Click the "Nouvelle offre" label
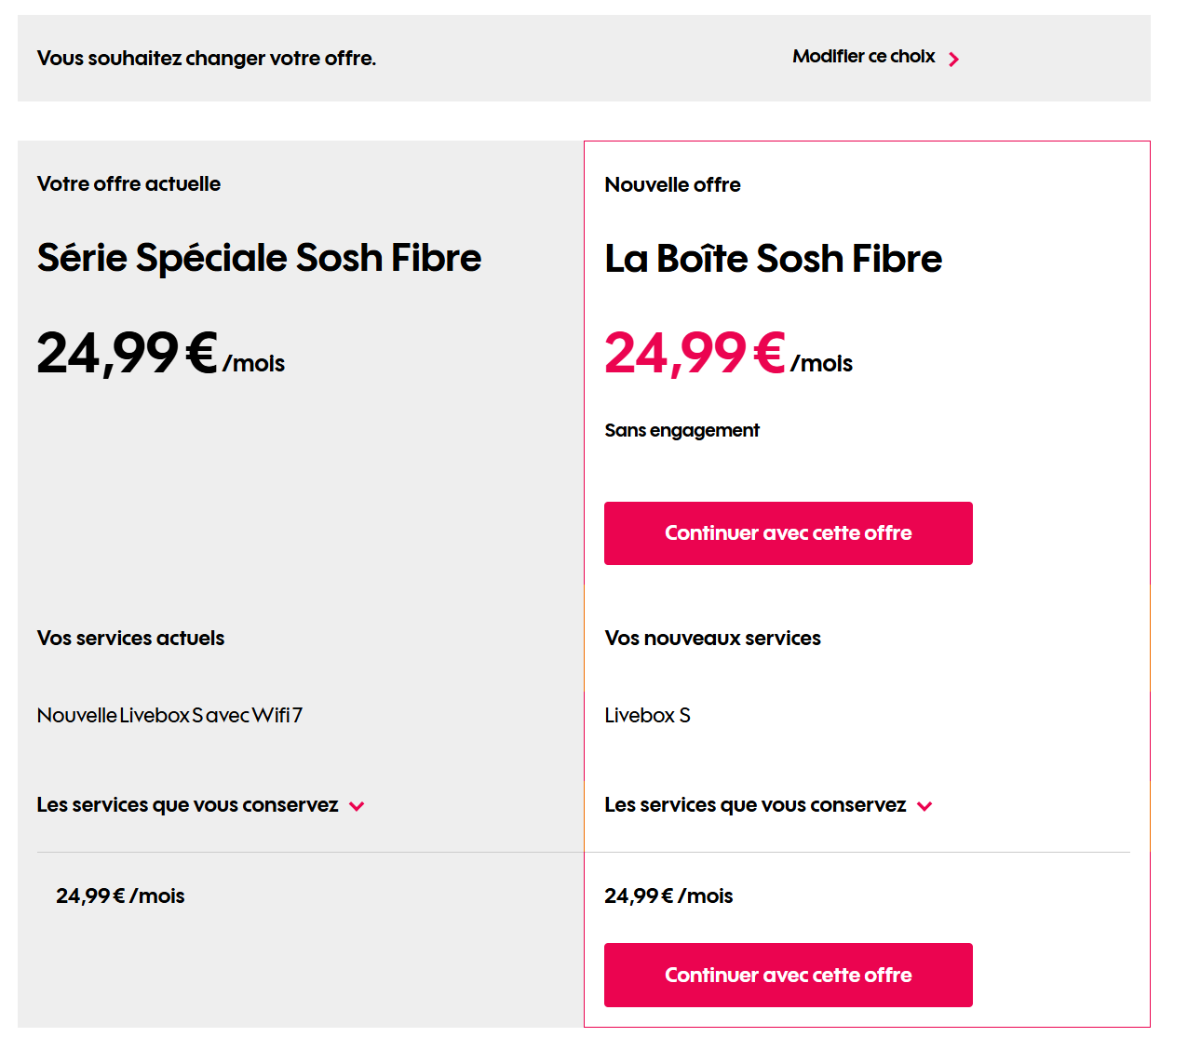The height and width of the screenshot is (1037, 1201). [672, 185]
